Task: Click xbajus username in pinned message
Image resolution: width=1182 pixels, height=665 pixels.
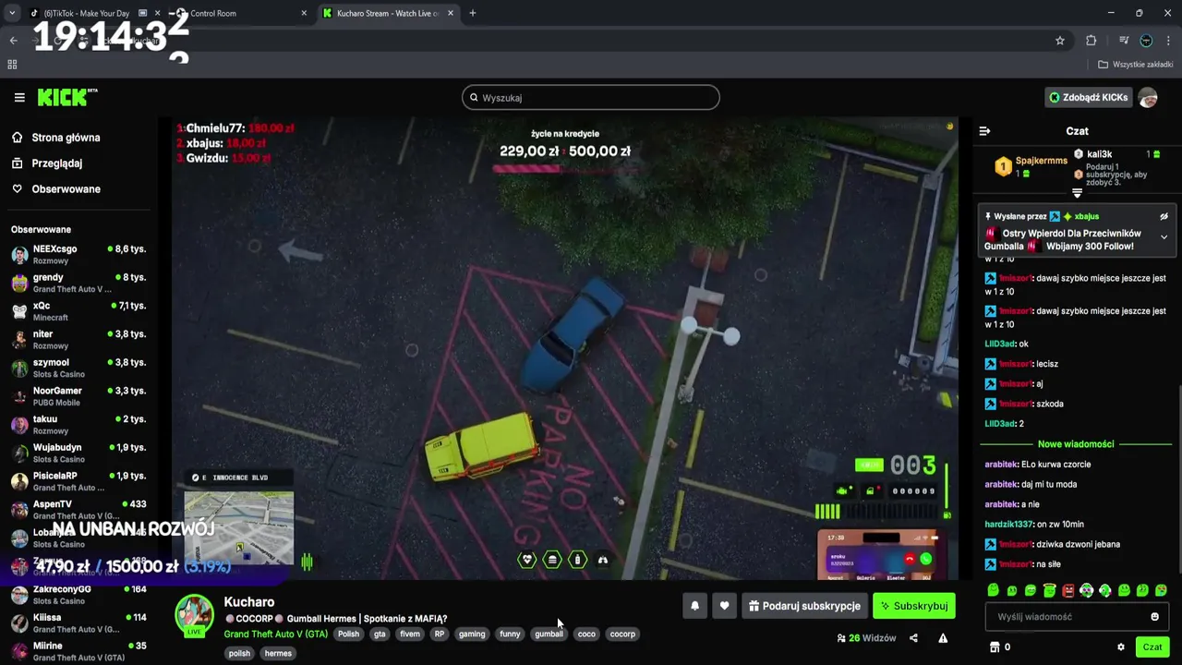Action: [1086, 216]
